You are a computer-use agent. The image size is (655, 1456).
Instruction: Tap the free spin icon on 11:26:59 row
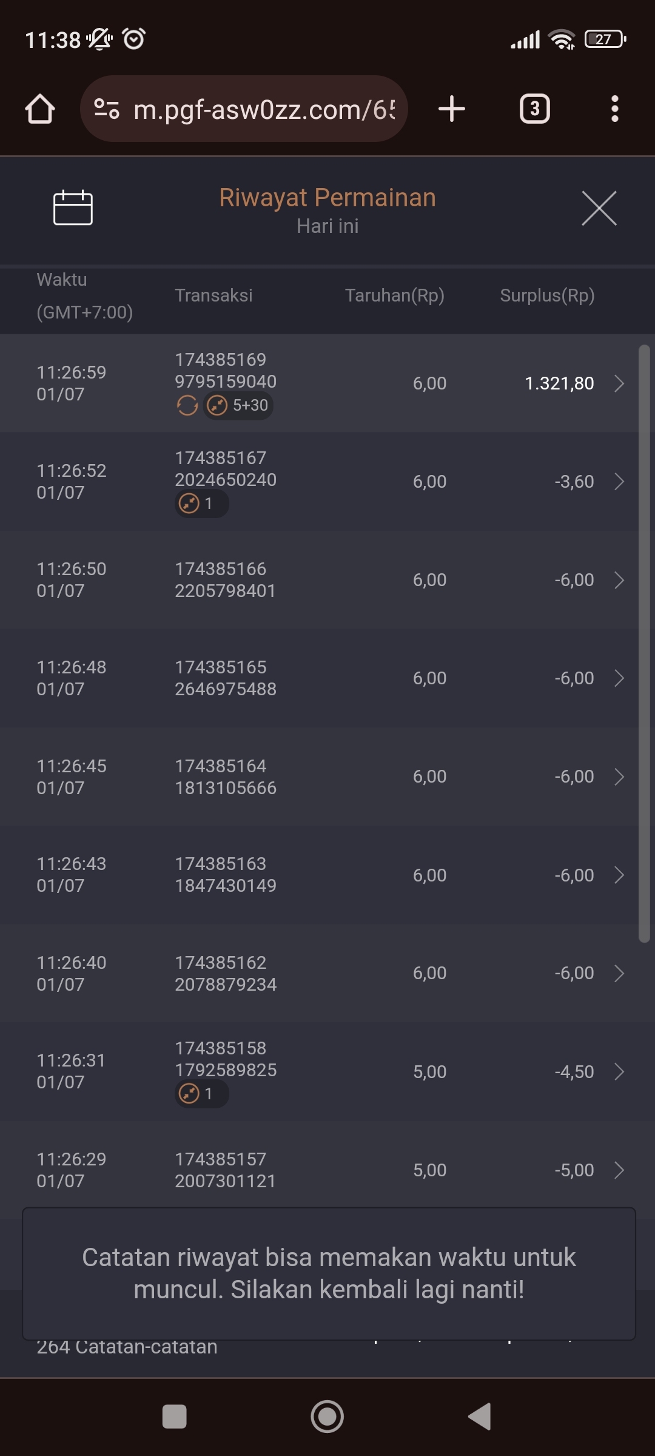click(x=187, y=405)
